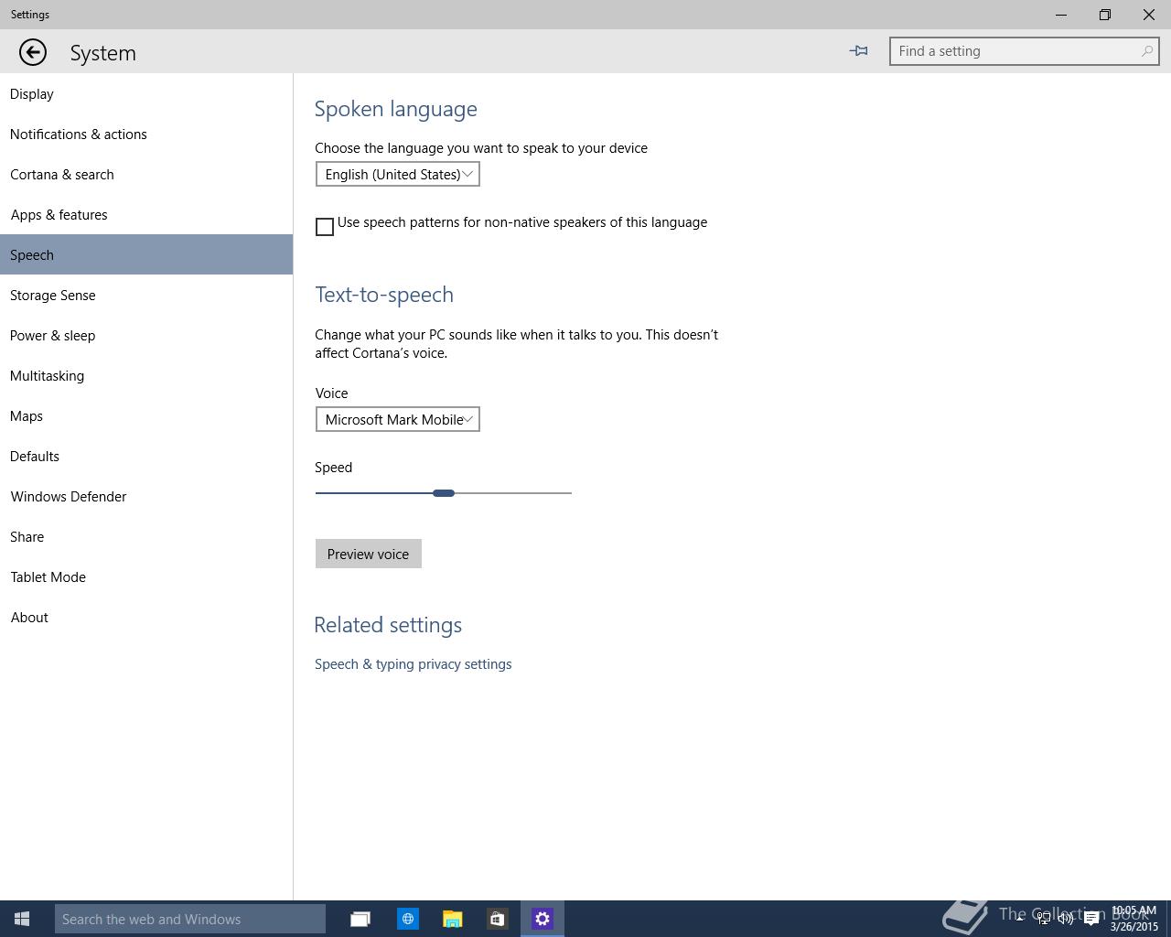Go to Multitasking settings

146,375
